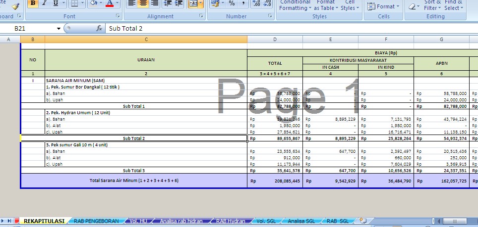
Task: Switch to Vol. HU sheet tab
Action: pos(138,221)
